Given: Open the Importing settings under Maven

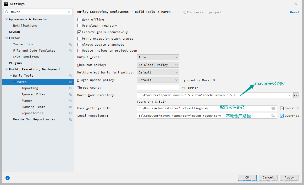Looking at the screenshot, I should click(30, 88).
